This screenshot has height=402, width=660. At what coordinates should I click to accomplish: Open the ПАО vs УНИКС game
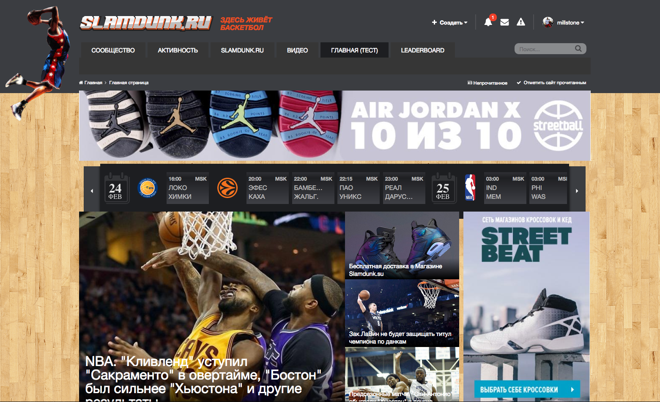click(x=359, y=188)
